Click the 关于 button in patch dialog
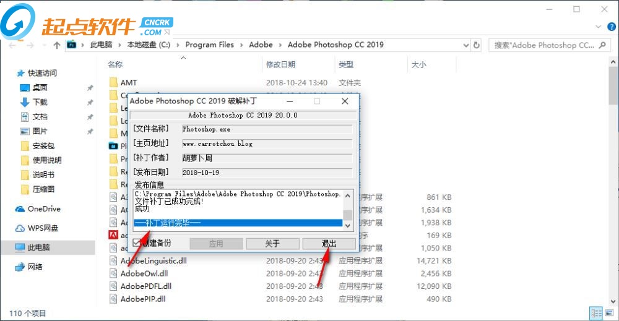This screenshot has width=619, height=321. [272, 244]
